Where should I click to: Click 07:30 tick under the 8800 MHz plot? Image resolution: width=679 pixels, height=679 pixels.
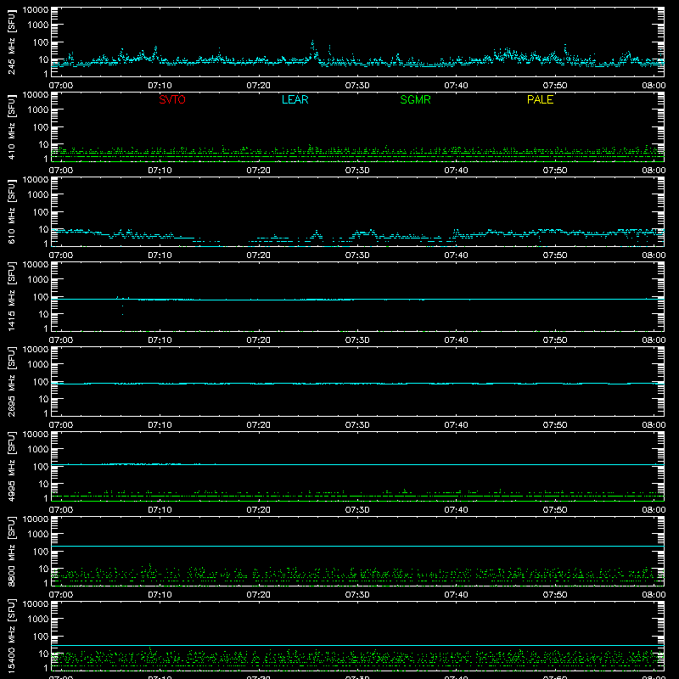click(357, 595)
